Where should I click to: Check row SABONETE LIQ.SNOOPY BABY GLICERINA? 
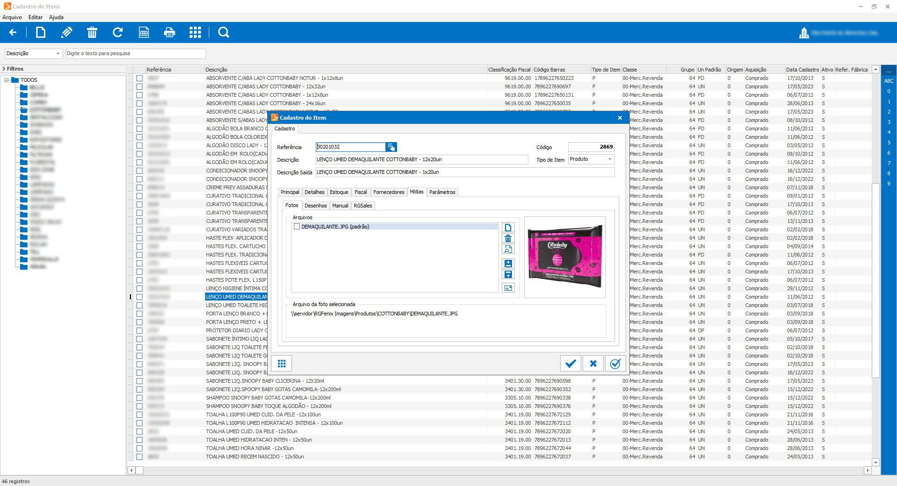pos(139,381)
